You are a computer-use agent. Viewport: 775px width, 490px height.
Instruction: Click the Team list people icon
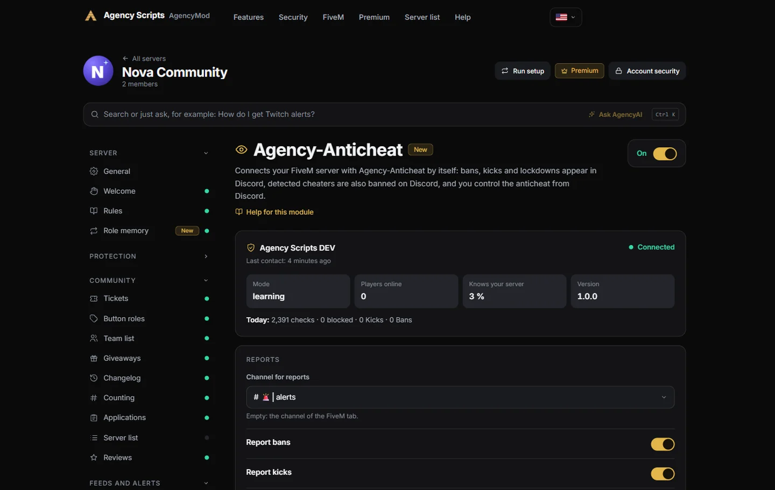tap(94, 338)
